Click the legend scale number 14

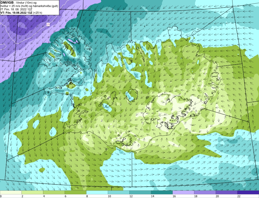point(152,196)
